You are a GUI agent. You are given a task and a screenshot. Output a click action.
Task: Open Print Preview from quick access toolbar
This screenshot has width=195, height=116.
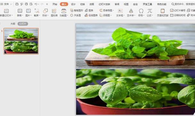click(31, 4)
